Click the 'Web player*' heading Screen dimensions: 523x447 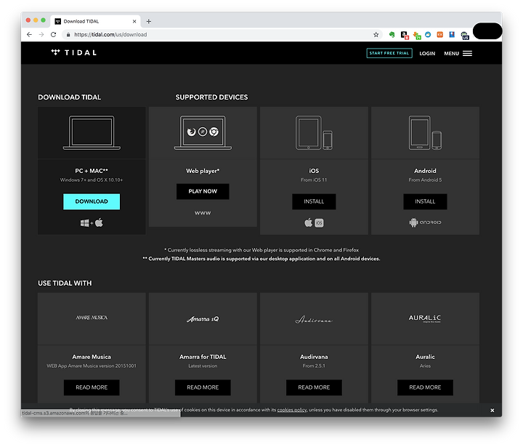click(203, 171)
